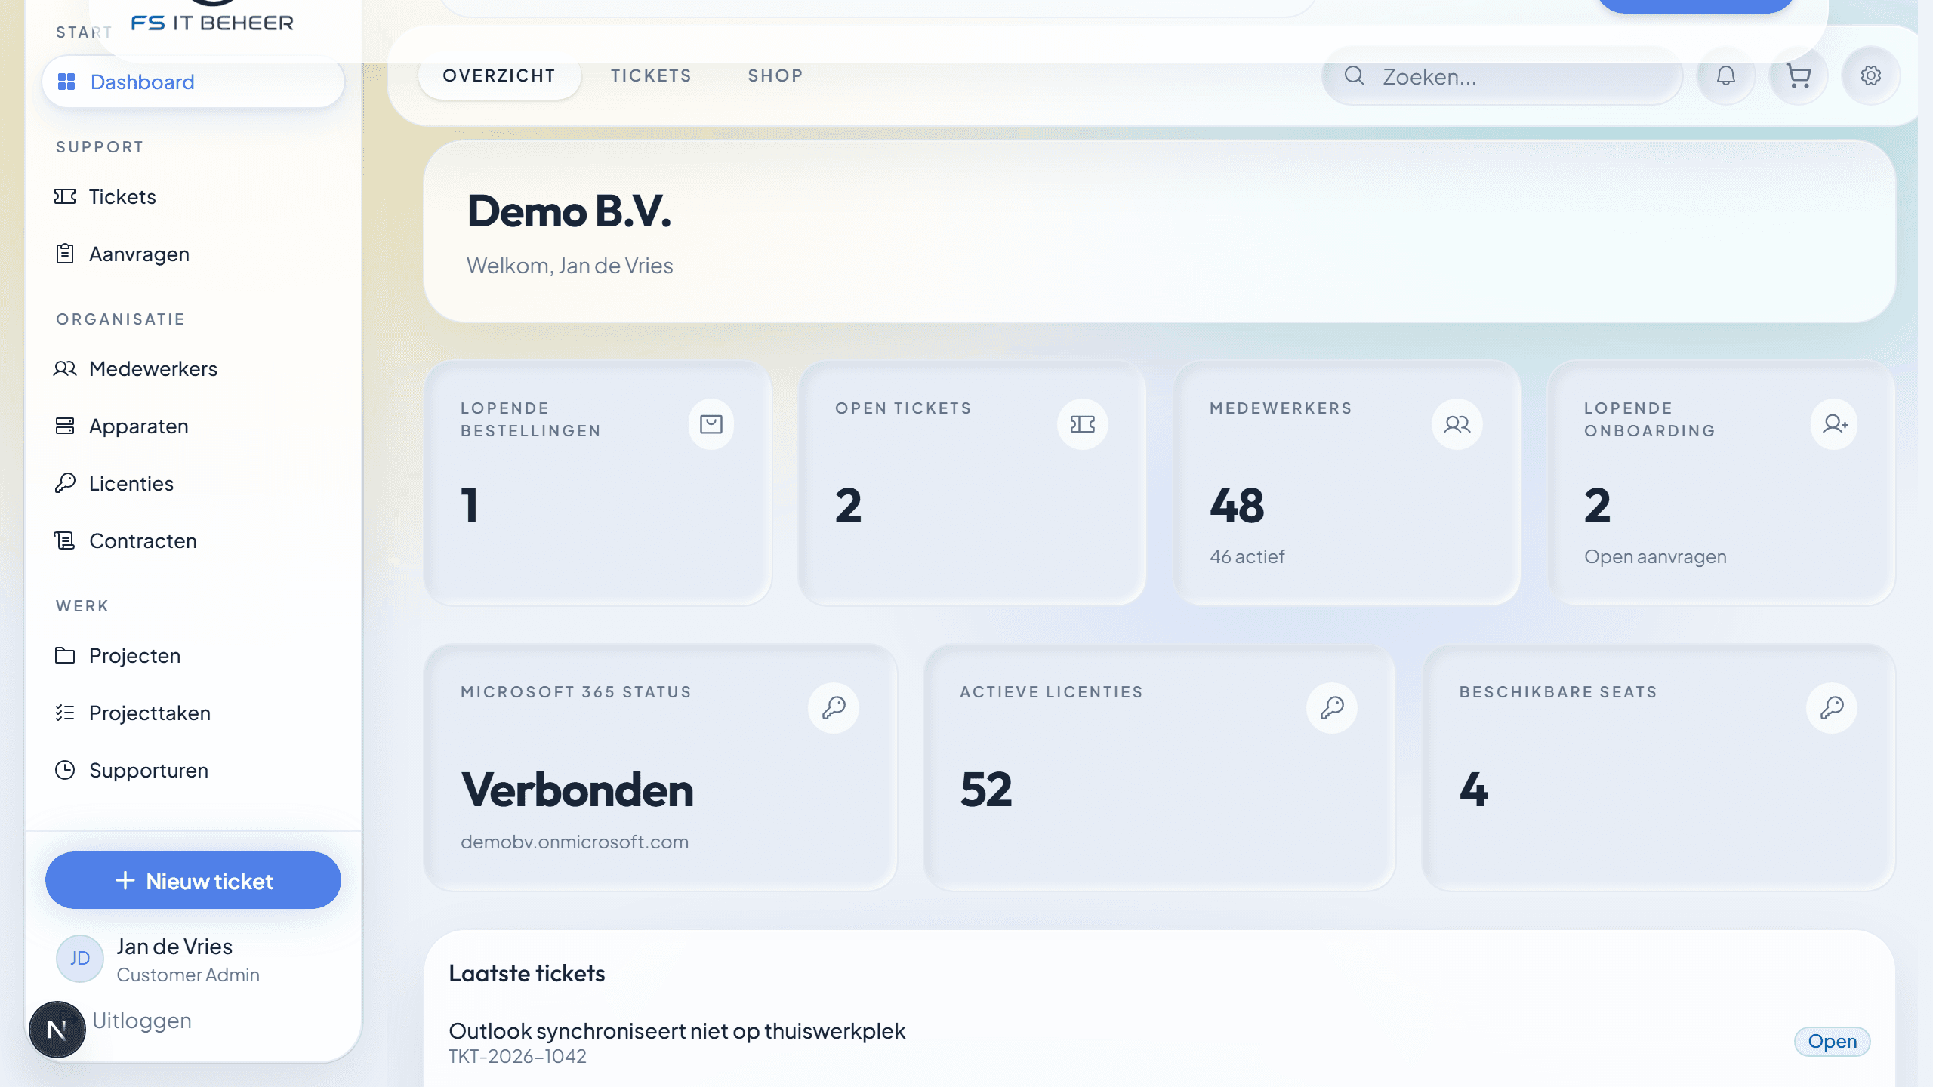The image size is (1933, 1087).
Task: Navigate to Contracten
Action: (x=193, y=540)
